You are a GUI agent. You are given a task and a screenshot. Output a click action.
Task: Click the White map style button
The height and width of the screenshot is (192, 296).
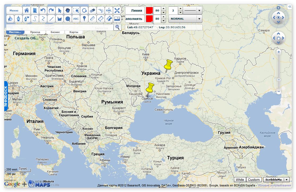[240, 180]
